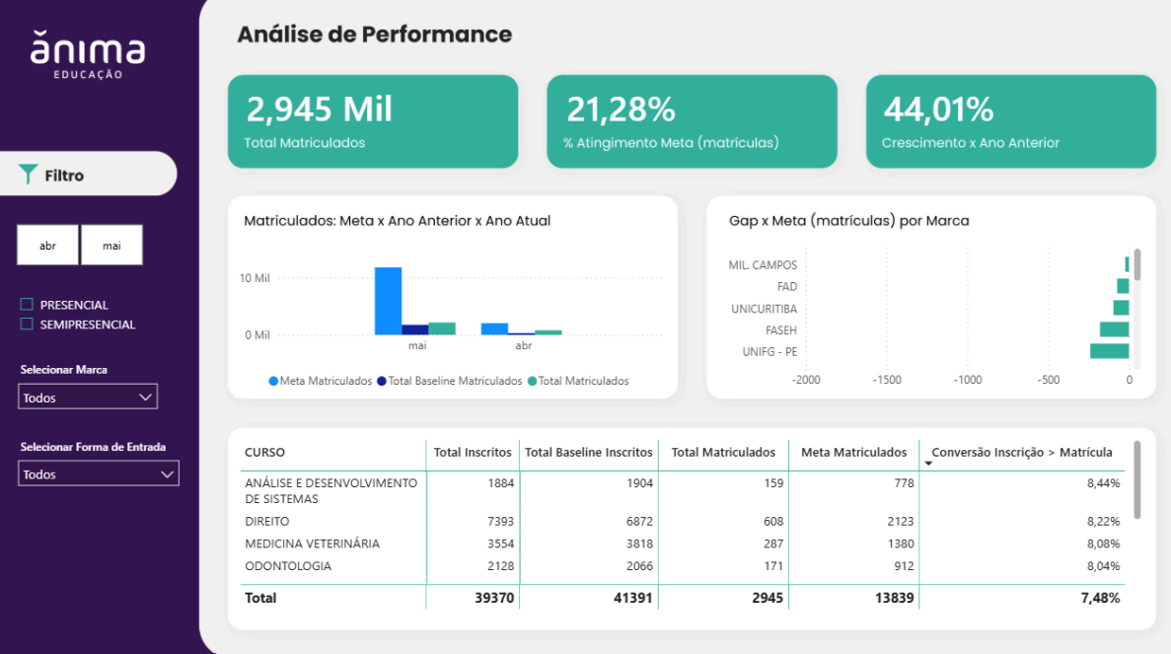Click the % Atingimento Meta card
This screenshot has height=654, width=1171.
point(692,121)
